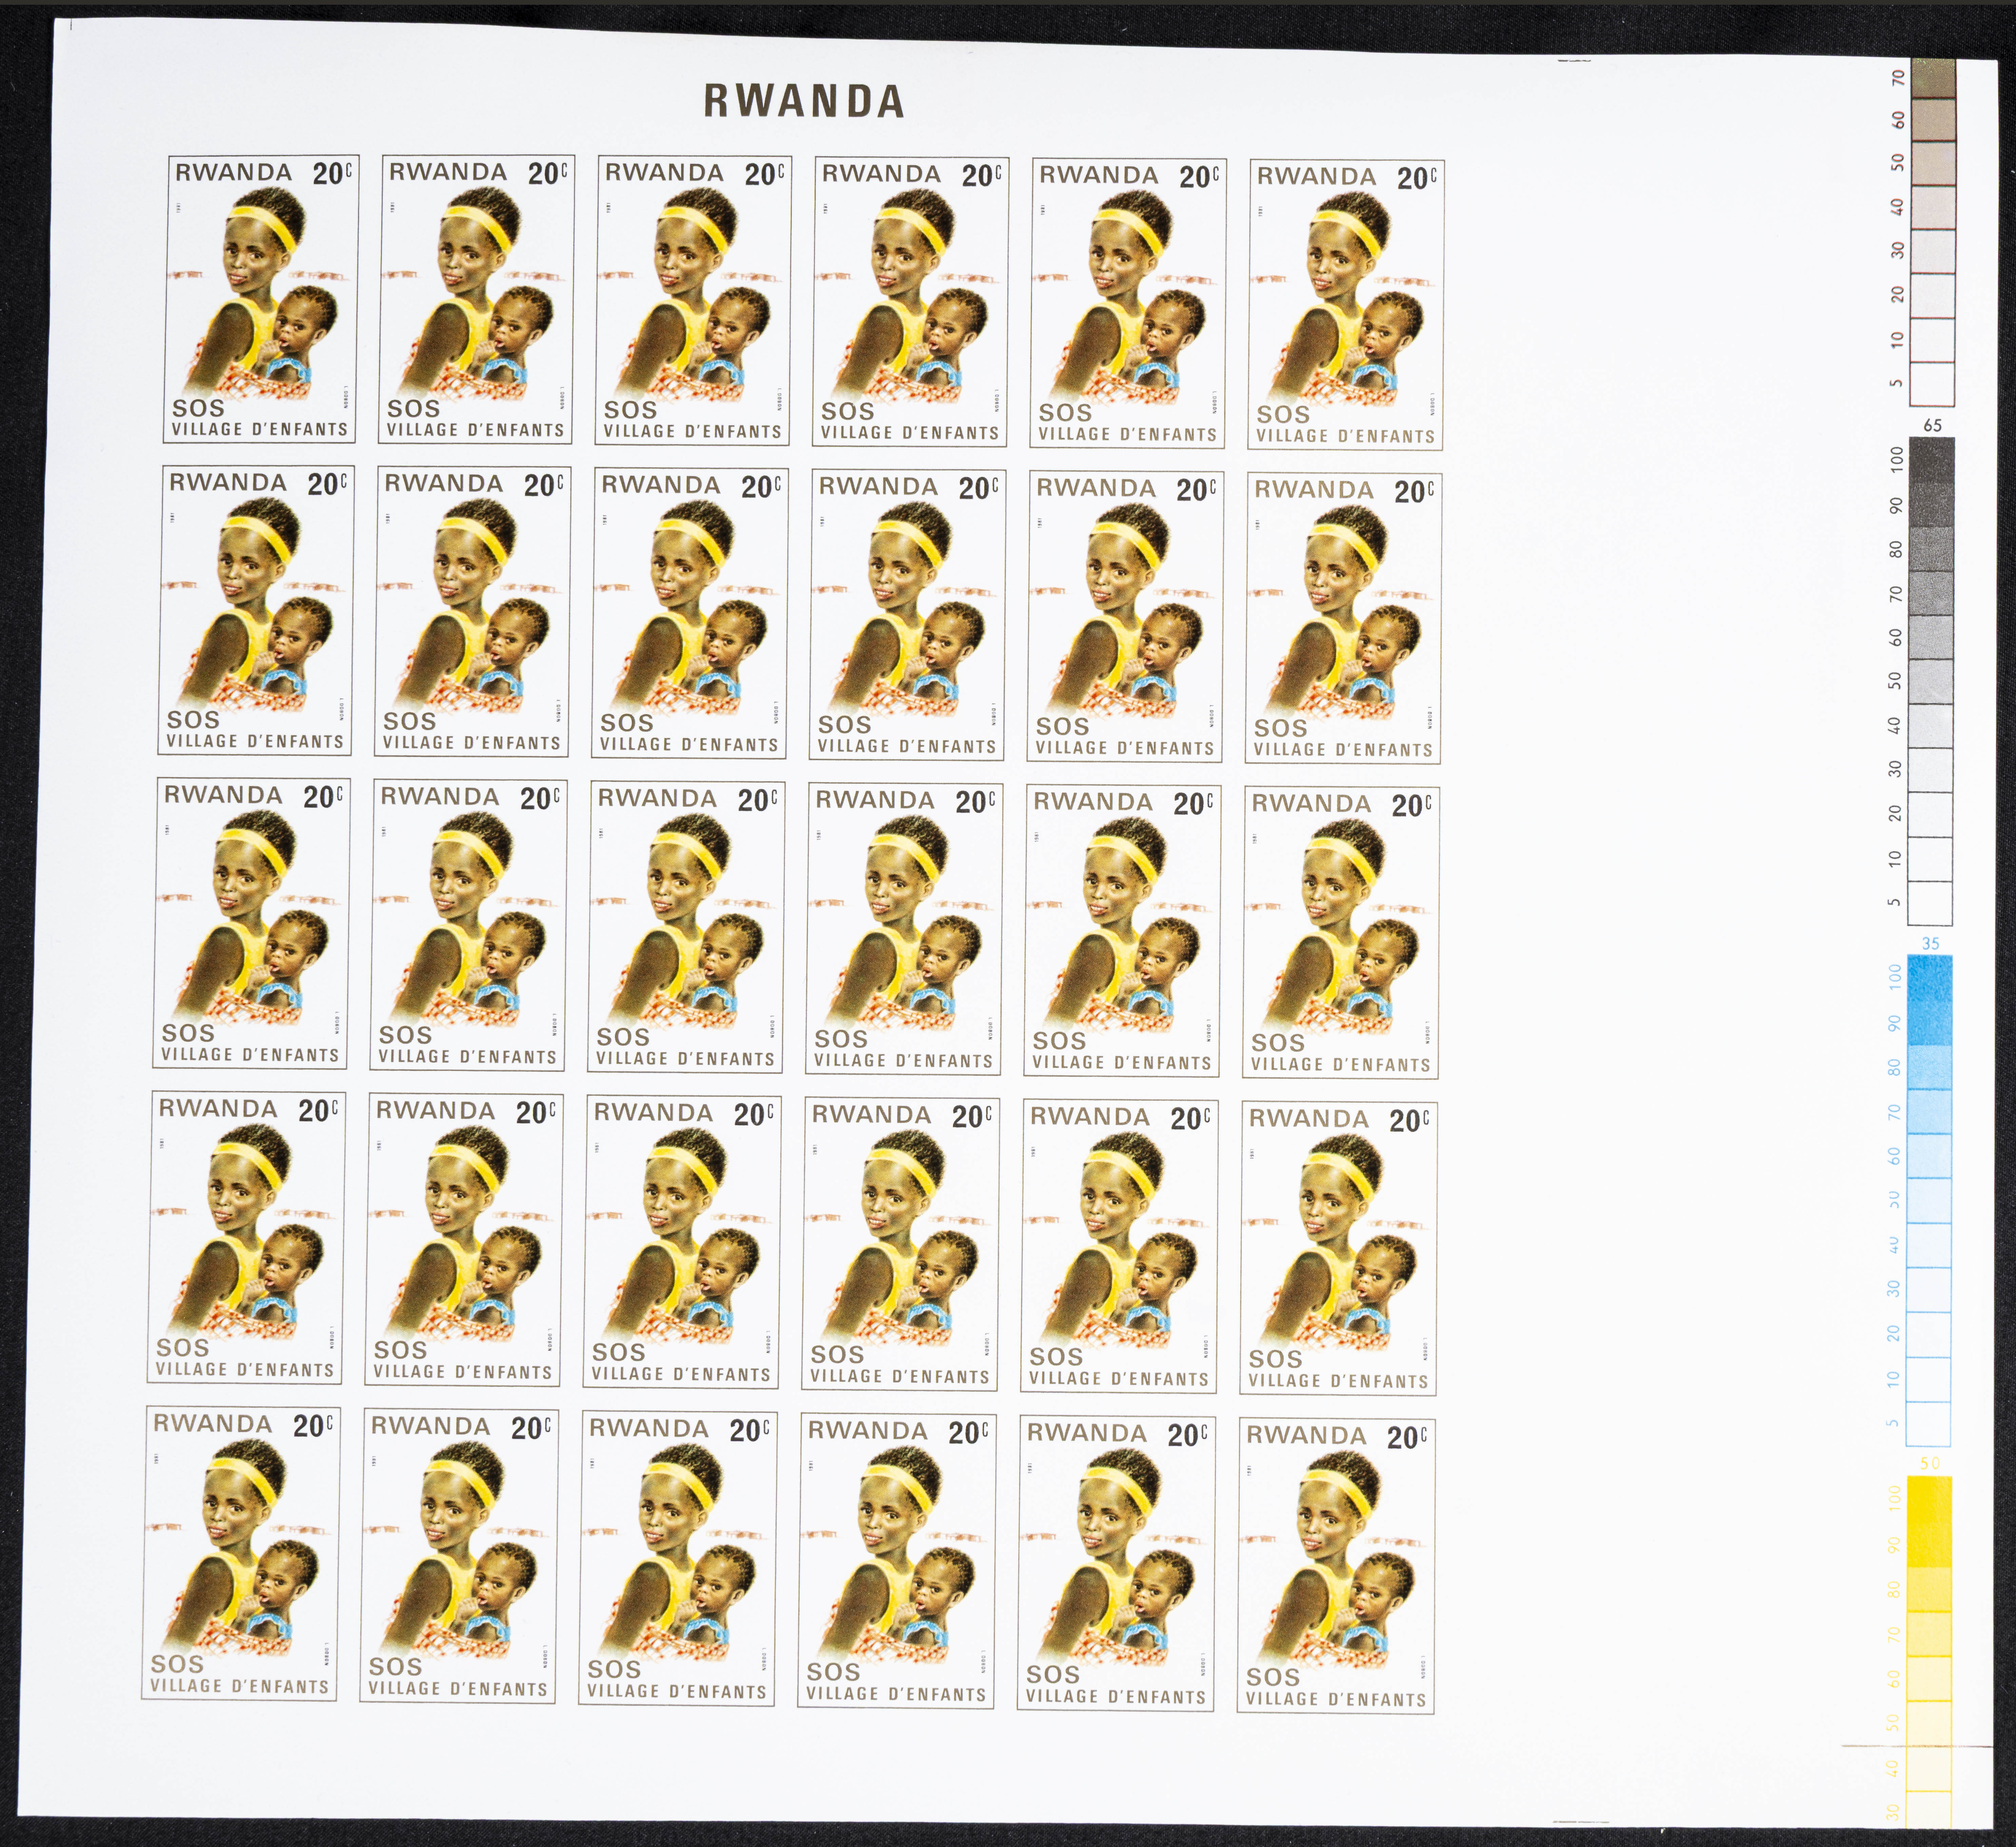Select the blue 100 percent swatch

[x=1930, y=978]
